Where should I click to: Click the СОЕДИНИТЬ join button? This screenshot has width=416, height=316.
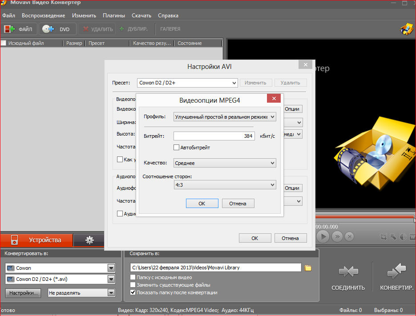(348, 277)
